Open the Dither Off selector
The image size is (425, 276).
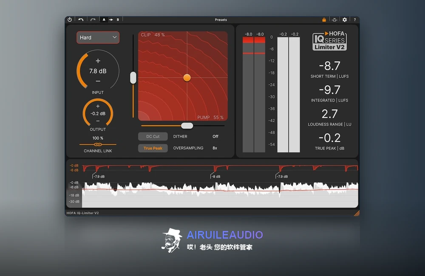[x=215, y=136]
